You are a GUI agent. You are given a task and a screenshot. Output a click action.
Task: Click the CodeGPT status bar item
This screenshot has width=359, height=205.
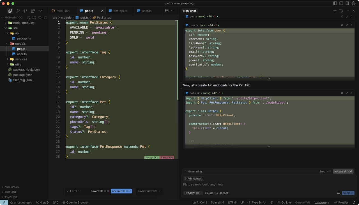click(x=322, y=202)
